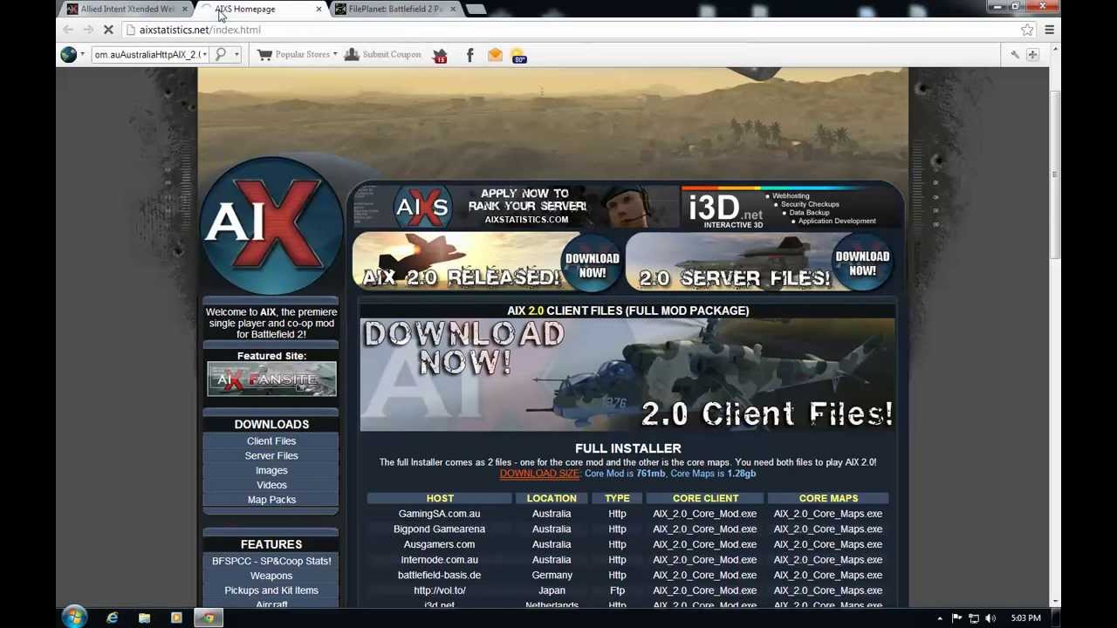Screen dimensions: 1117x628
Task: Download AIX_2.0_Core_Maps.exe from GamingSA.com.au
Action: coord(827,514)
